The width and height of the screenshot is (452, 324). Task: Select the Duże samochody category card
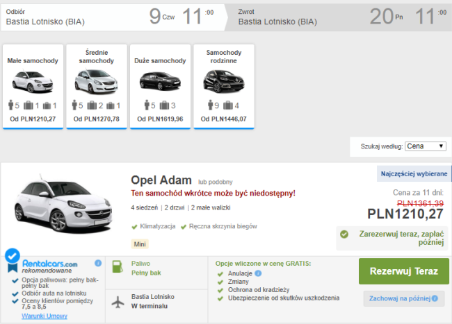[x=160, y=87]
